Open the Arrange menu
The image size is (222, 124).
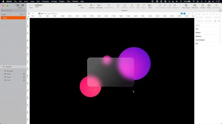54,1
